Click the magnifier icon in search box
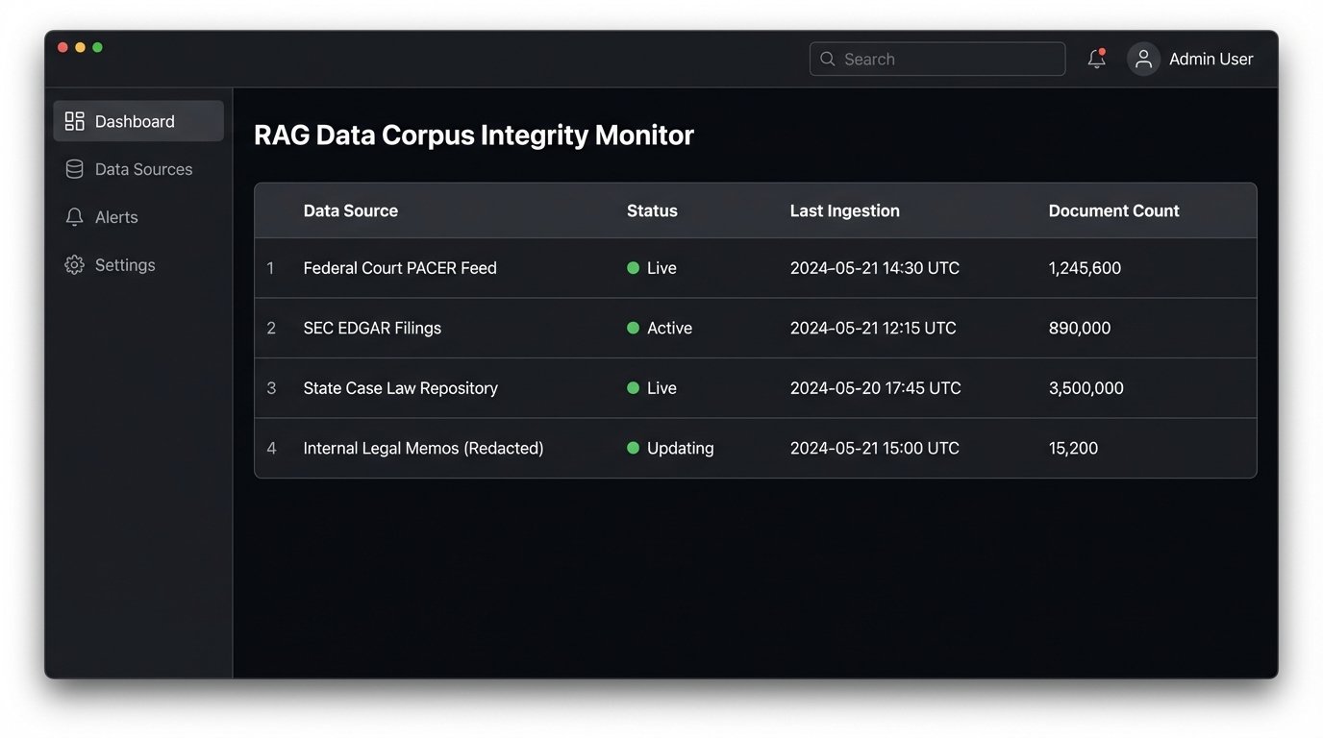1323x738 pixels. point(827,59)
